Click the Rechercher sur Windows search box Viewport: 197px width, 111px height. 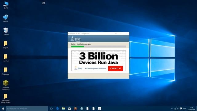27,109
